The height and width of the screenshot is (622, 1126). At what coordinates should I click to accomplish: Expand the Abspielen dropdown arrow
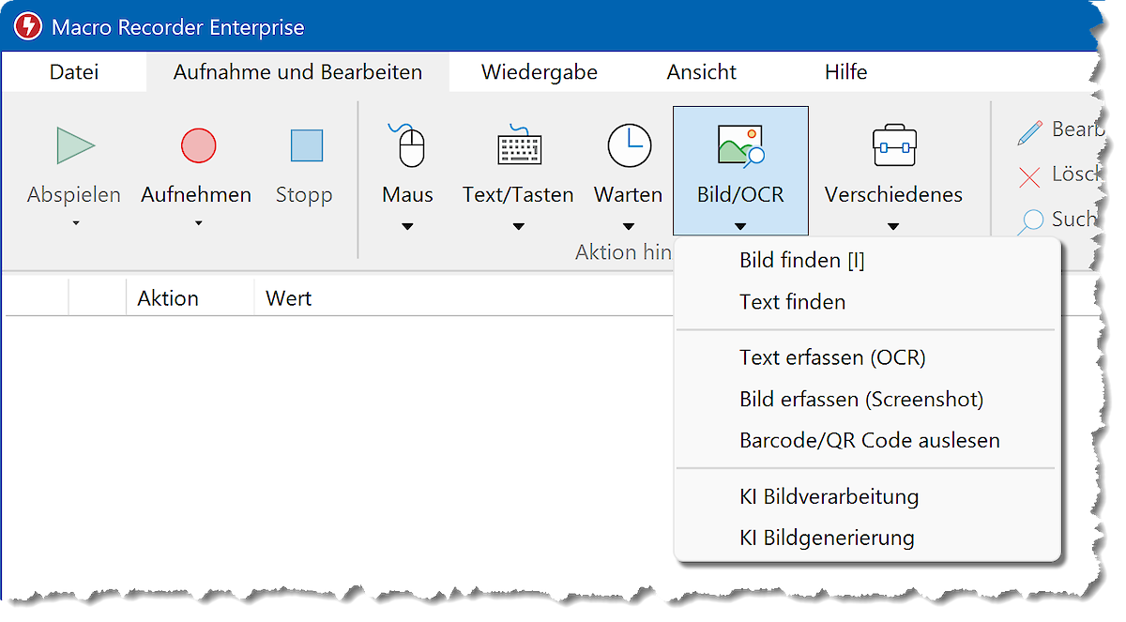(75, 223)
